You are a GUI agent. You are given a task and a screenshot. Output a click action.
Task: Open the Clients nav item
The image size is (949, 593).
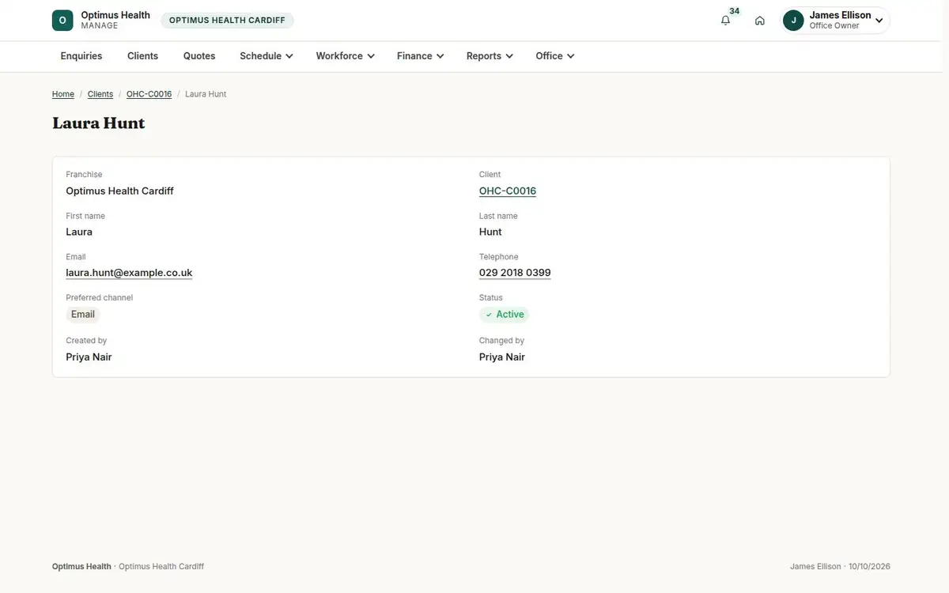click(143, 56)
